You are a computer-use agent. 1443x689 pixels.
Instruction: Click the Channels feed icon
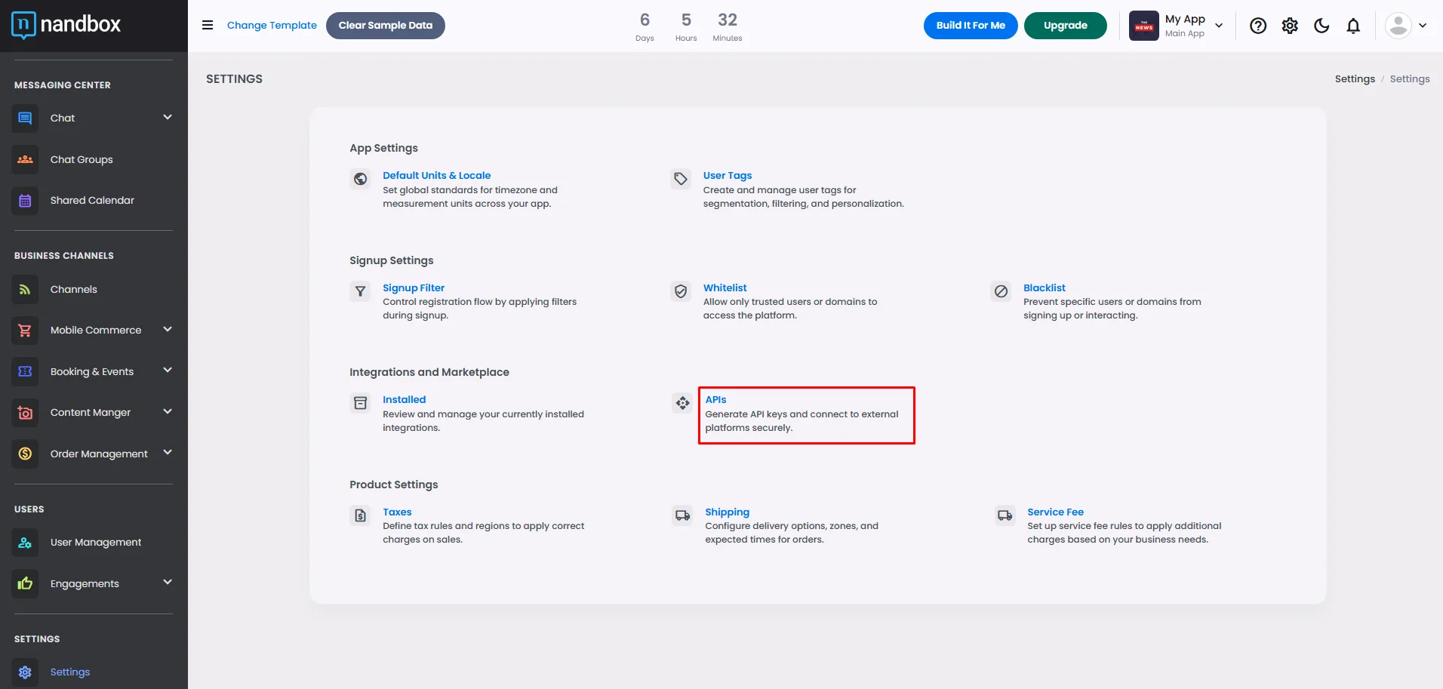[x=25, y=290]
